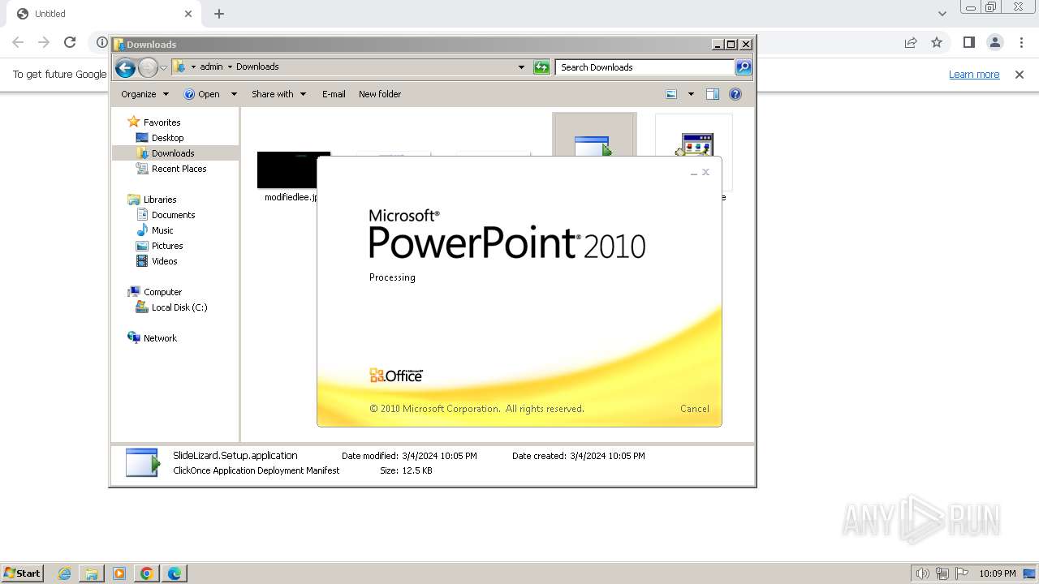Click the Forward arrow in Downloads window

pyautogui.click(x=148, y=67)
